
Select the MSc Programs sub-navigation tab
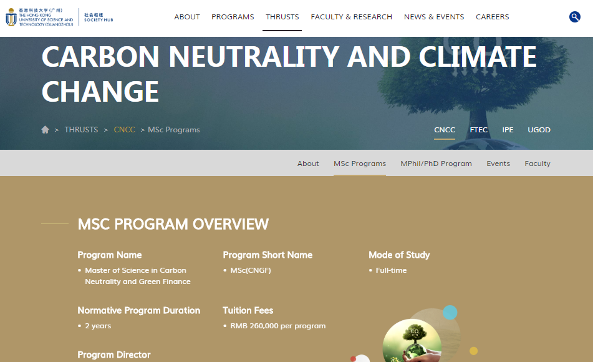360,164
